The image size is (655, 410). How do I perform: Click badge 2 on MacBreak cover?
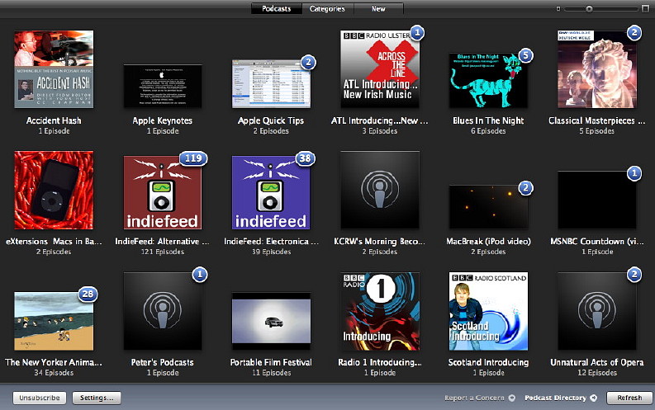click(525, 188)
